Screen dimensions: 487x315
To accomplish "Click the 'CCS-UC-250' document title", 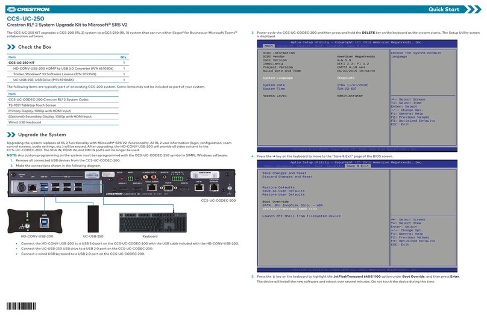I will point(25,19).
